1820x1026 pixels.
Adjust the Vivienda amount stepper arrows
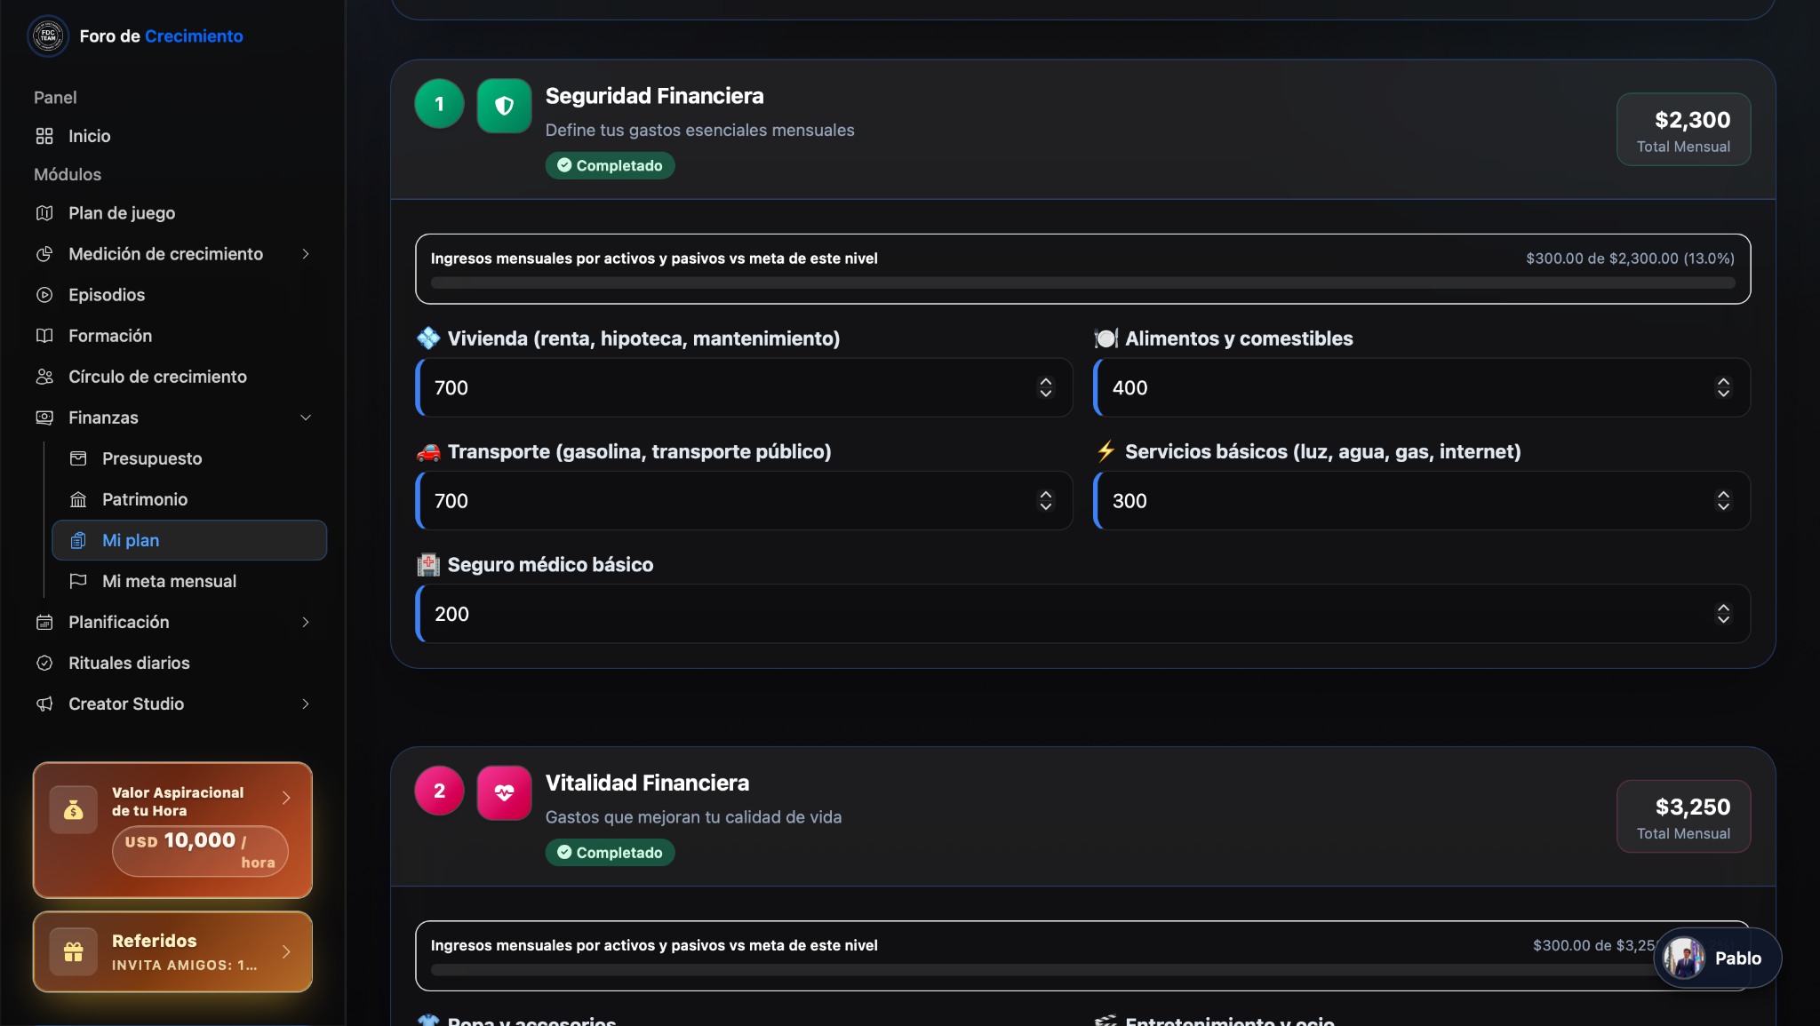point(1045,387)
